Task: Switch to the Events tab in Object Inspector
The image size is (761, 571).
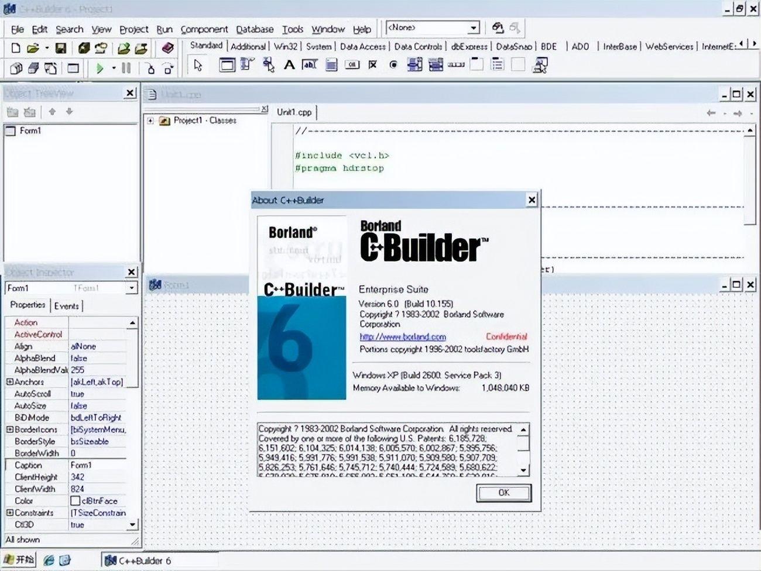Action: click(x=66, y=306)
